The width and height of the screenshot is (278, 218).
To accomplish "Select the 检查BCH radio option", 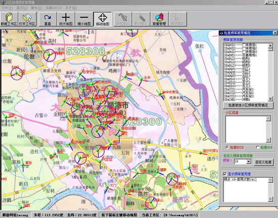I will (258, 147).
